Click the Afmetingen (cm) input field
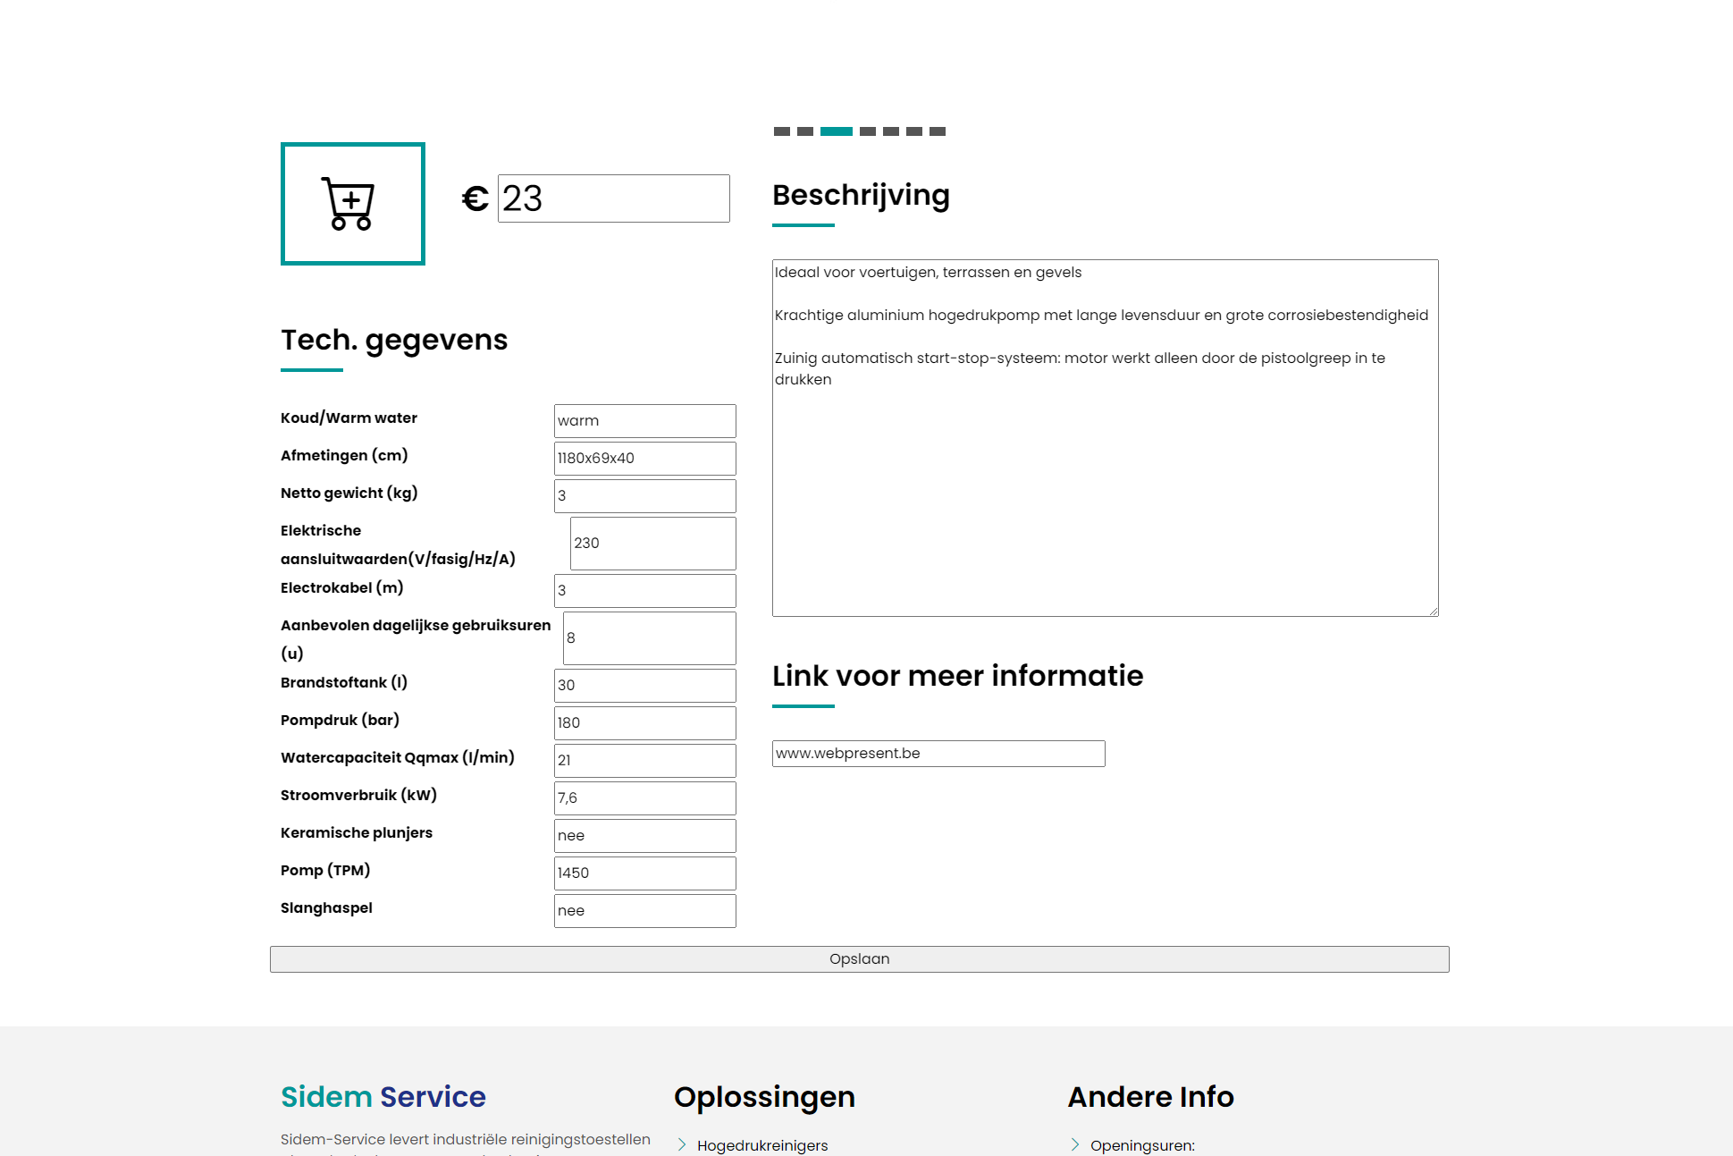Image resolution: width=1733 pixels, height=1156 pixels. (x=644, y=459)
